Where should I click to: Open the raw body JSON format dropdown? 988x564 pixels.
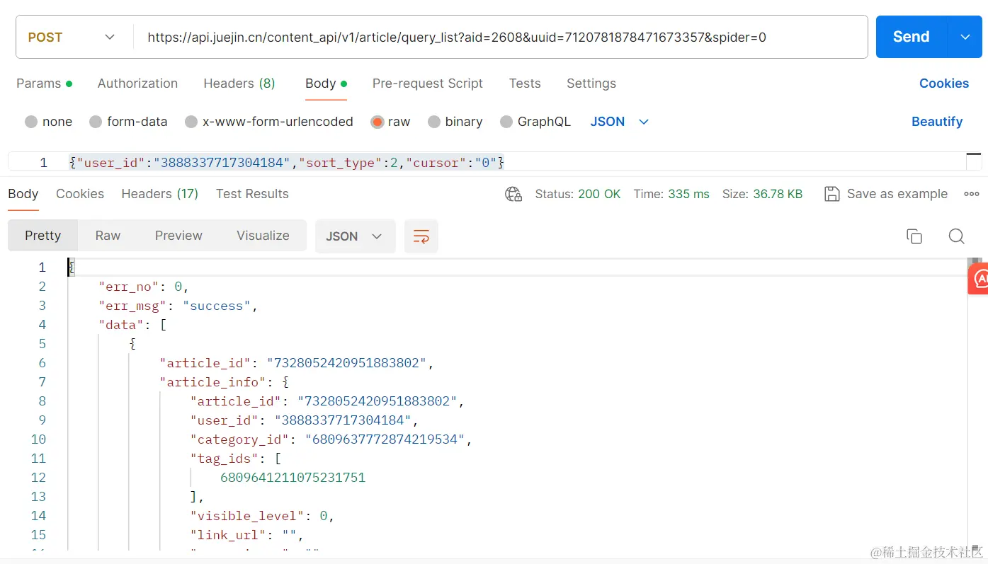620,122
